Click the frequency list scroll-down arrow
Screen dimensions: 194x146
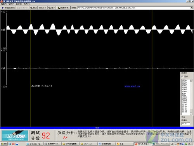click(191, 114)
